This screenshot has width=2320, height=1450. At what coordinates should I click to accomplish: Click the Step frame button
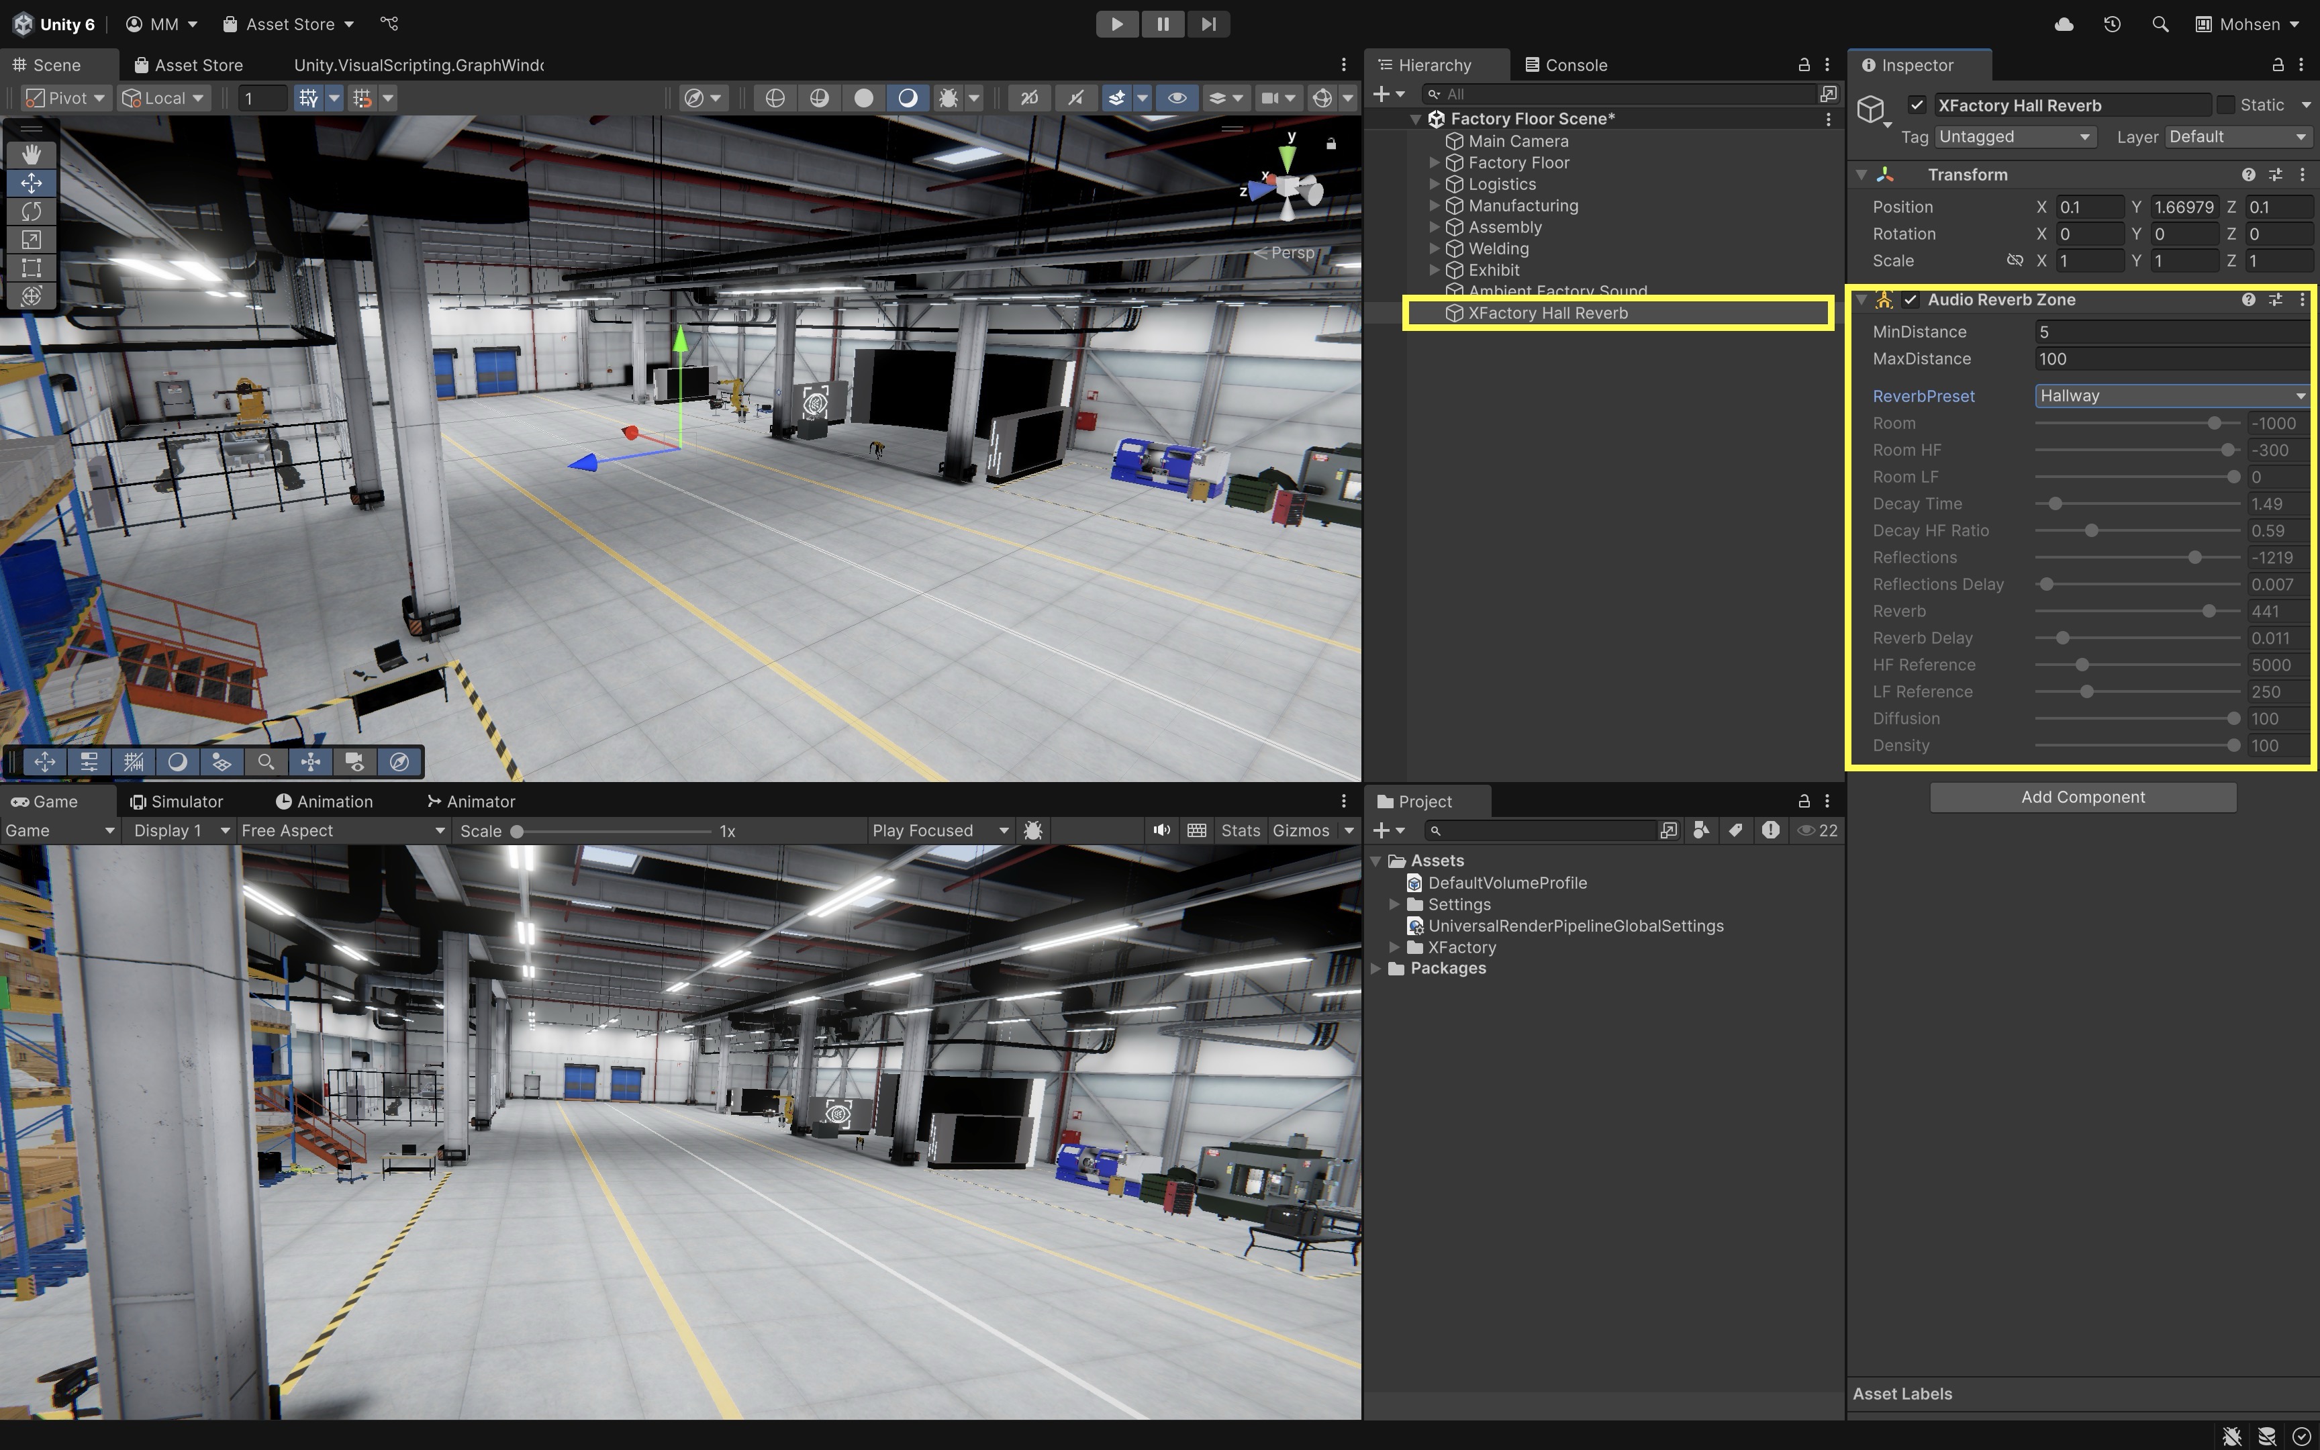click(x=1208, y=24)
